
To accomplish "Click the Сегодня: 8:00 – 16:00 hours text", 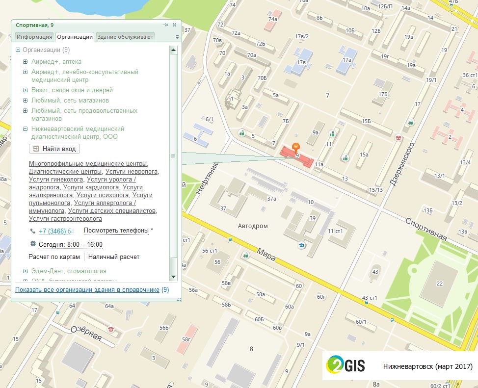I will coord(71,244).
